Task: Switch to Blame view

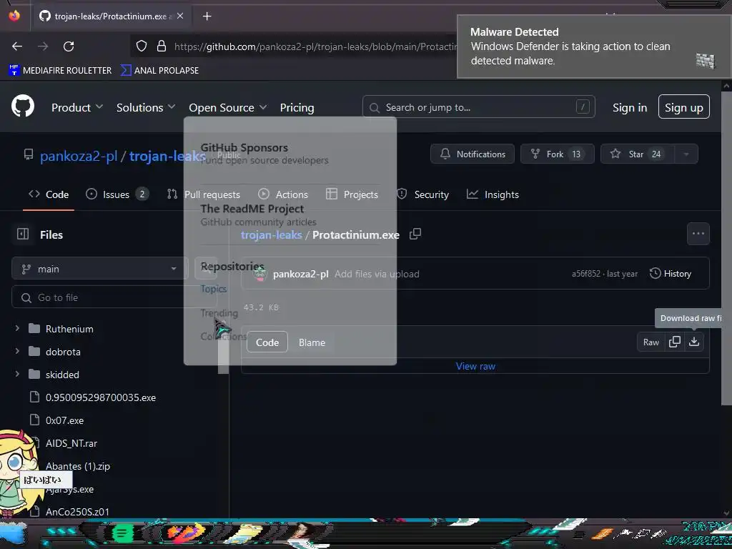Action: [x=312, y=342]
